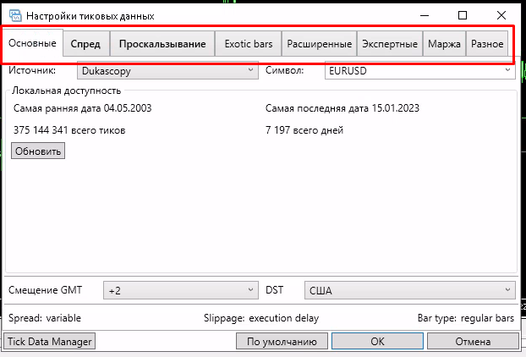Viewport: 526px width, 357px height.
Task: Click the Смещение GMT label
Action: tap(46, 290)
